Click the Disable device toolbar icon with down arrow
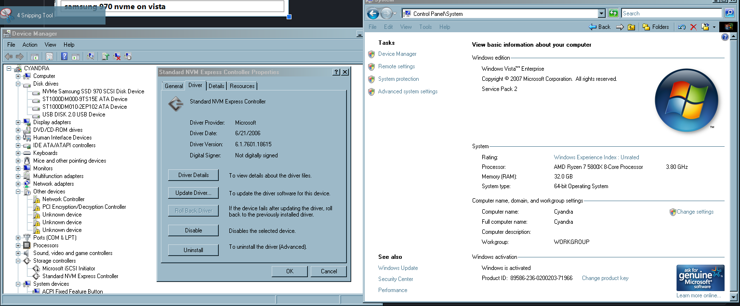The width and height of the screenshot is (740, 306). [x=128, y=56]
